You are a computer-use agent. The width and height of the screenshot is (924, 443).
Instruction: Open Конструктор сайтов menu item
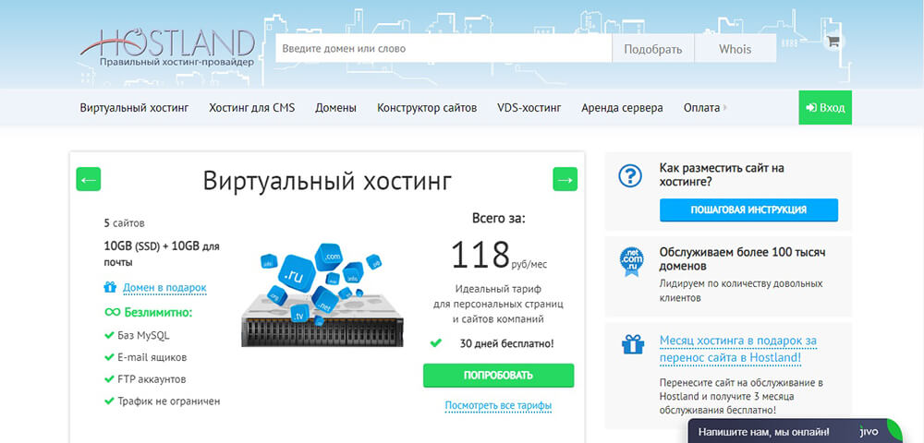coord(427,108)
